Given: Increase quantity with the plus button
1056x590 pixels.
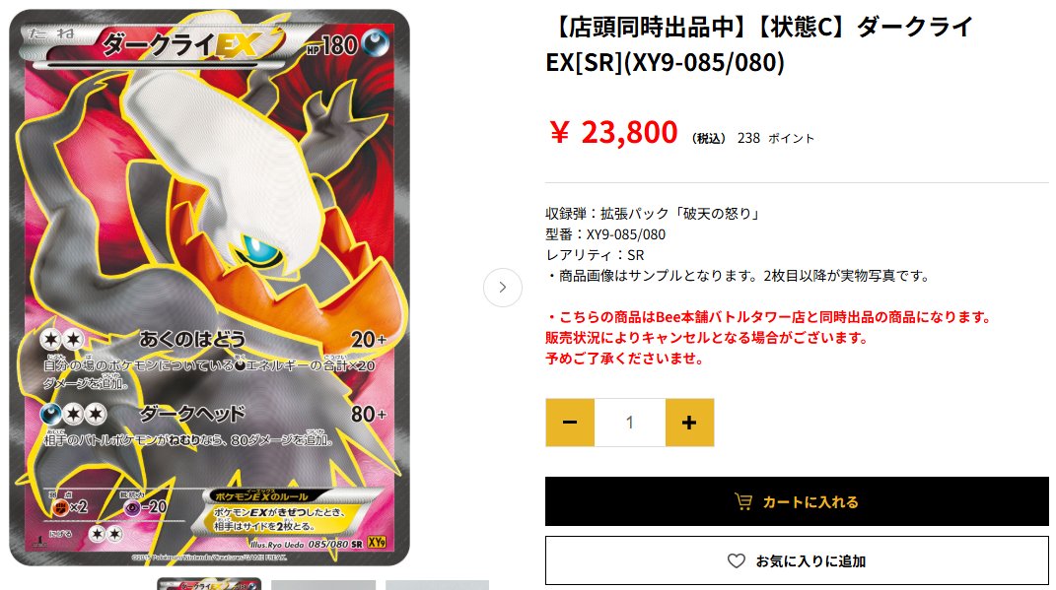Looking at the screenshot, I should coord(689,423).
